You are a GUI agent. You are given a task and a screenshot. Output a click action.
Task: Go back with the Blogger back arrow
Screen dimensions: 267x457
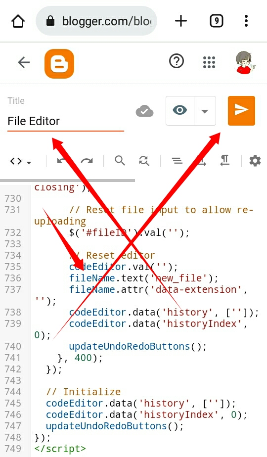(24, 62)
